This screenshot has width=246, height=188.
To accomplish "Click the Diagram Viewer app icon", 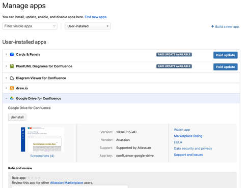I will click(12, 78).
